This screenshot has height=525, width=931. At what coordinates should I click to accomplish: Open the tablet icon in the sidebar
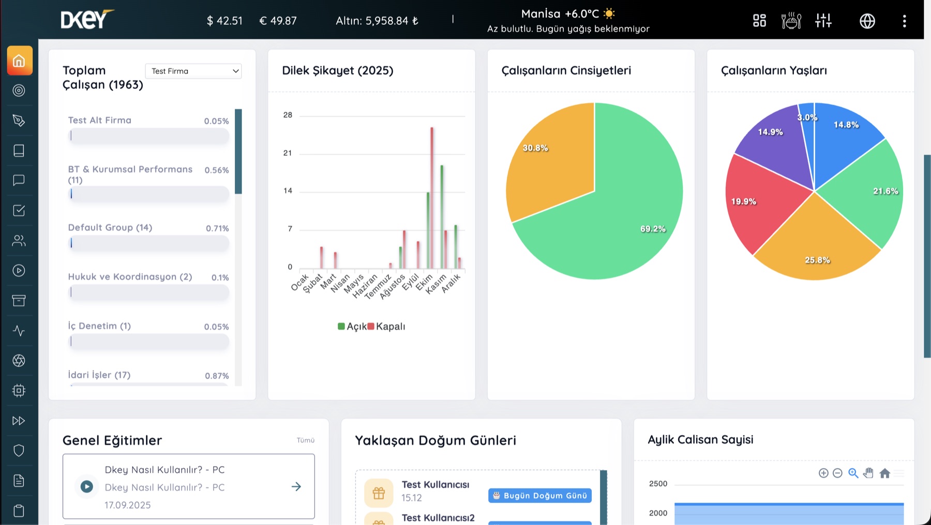point(19,150)
